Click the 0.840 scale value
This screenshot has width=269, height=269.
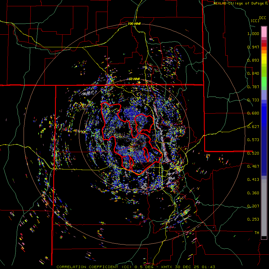click(253, 74)
